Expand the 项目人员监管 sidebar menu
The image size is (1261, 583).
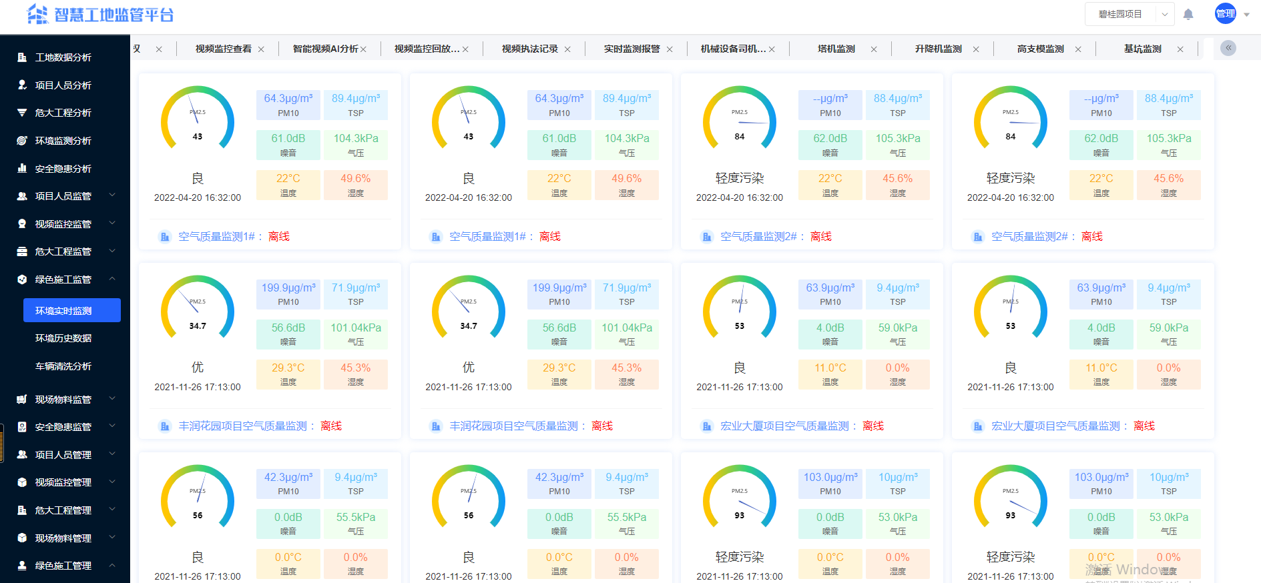[112, 195]
